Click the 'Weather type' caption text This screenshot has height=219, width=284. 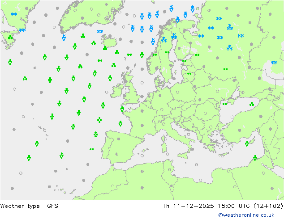coord(20,206)
